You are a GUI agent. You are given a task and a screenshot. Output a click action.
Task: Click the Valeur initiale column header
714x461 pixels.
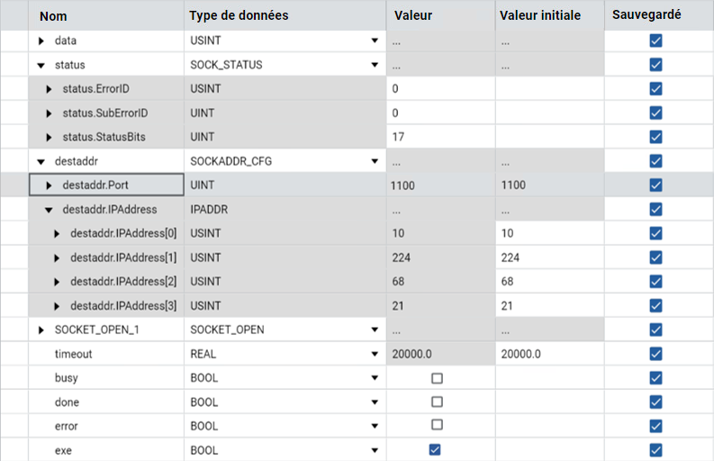(x=550, y=15)
